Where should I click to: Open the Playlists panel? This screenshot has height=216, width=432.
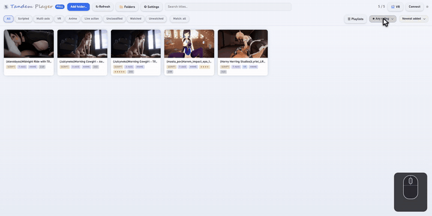(355, 19)
